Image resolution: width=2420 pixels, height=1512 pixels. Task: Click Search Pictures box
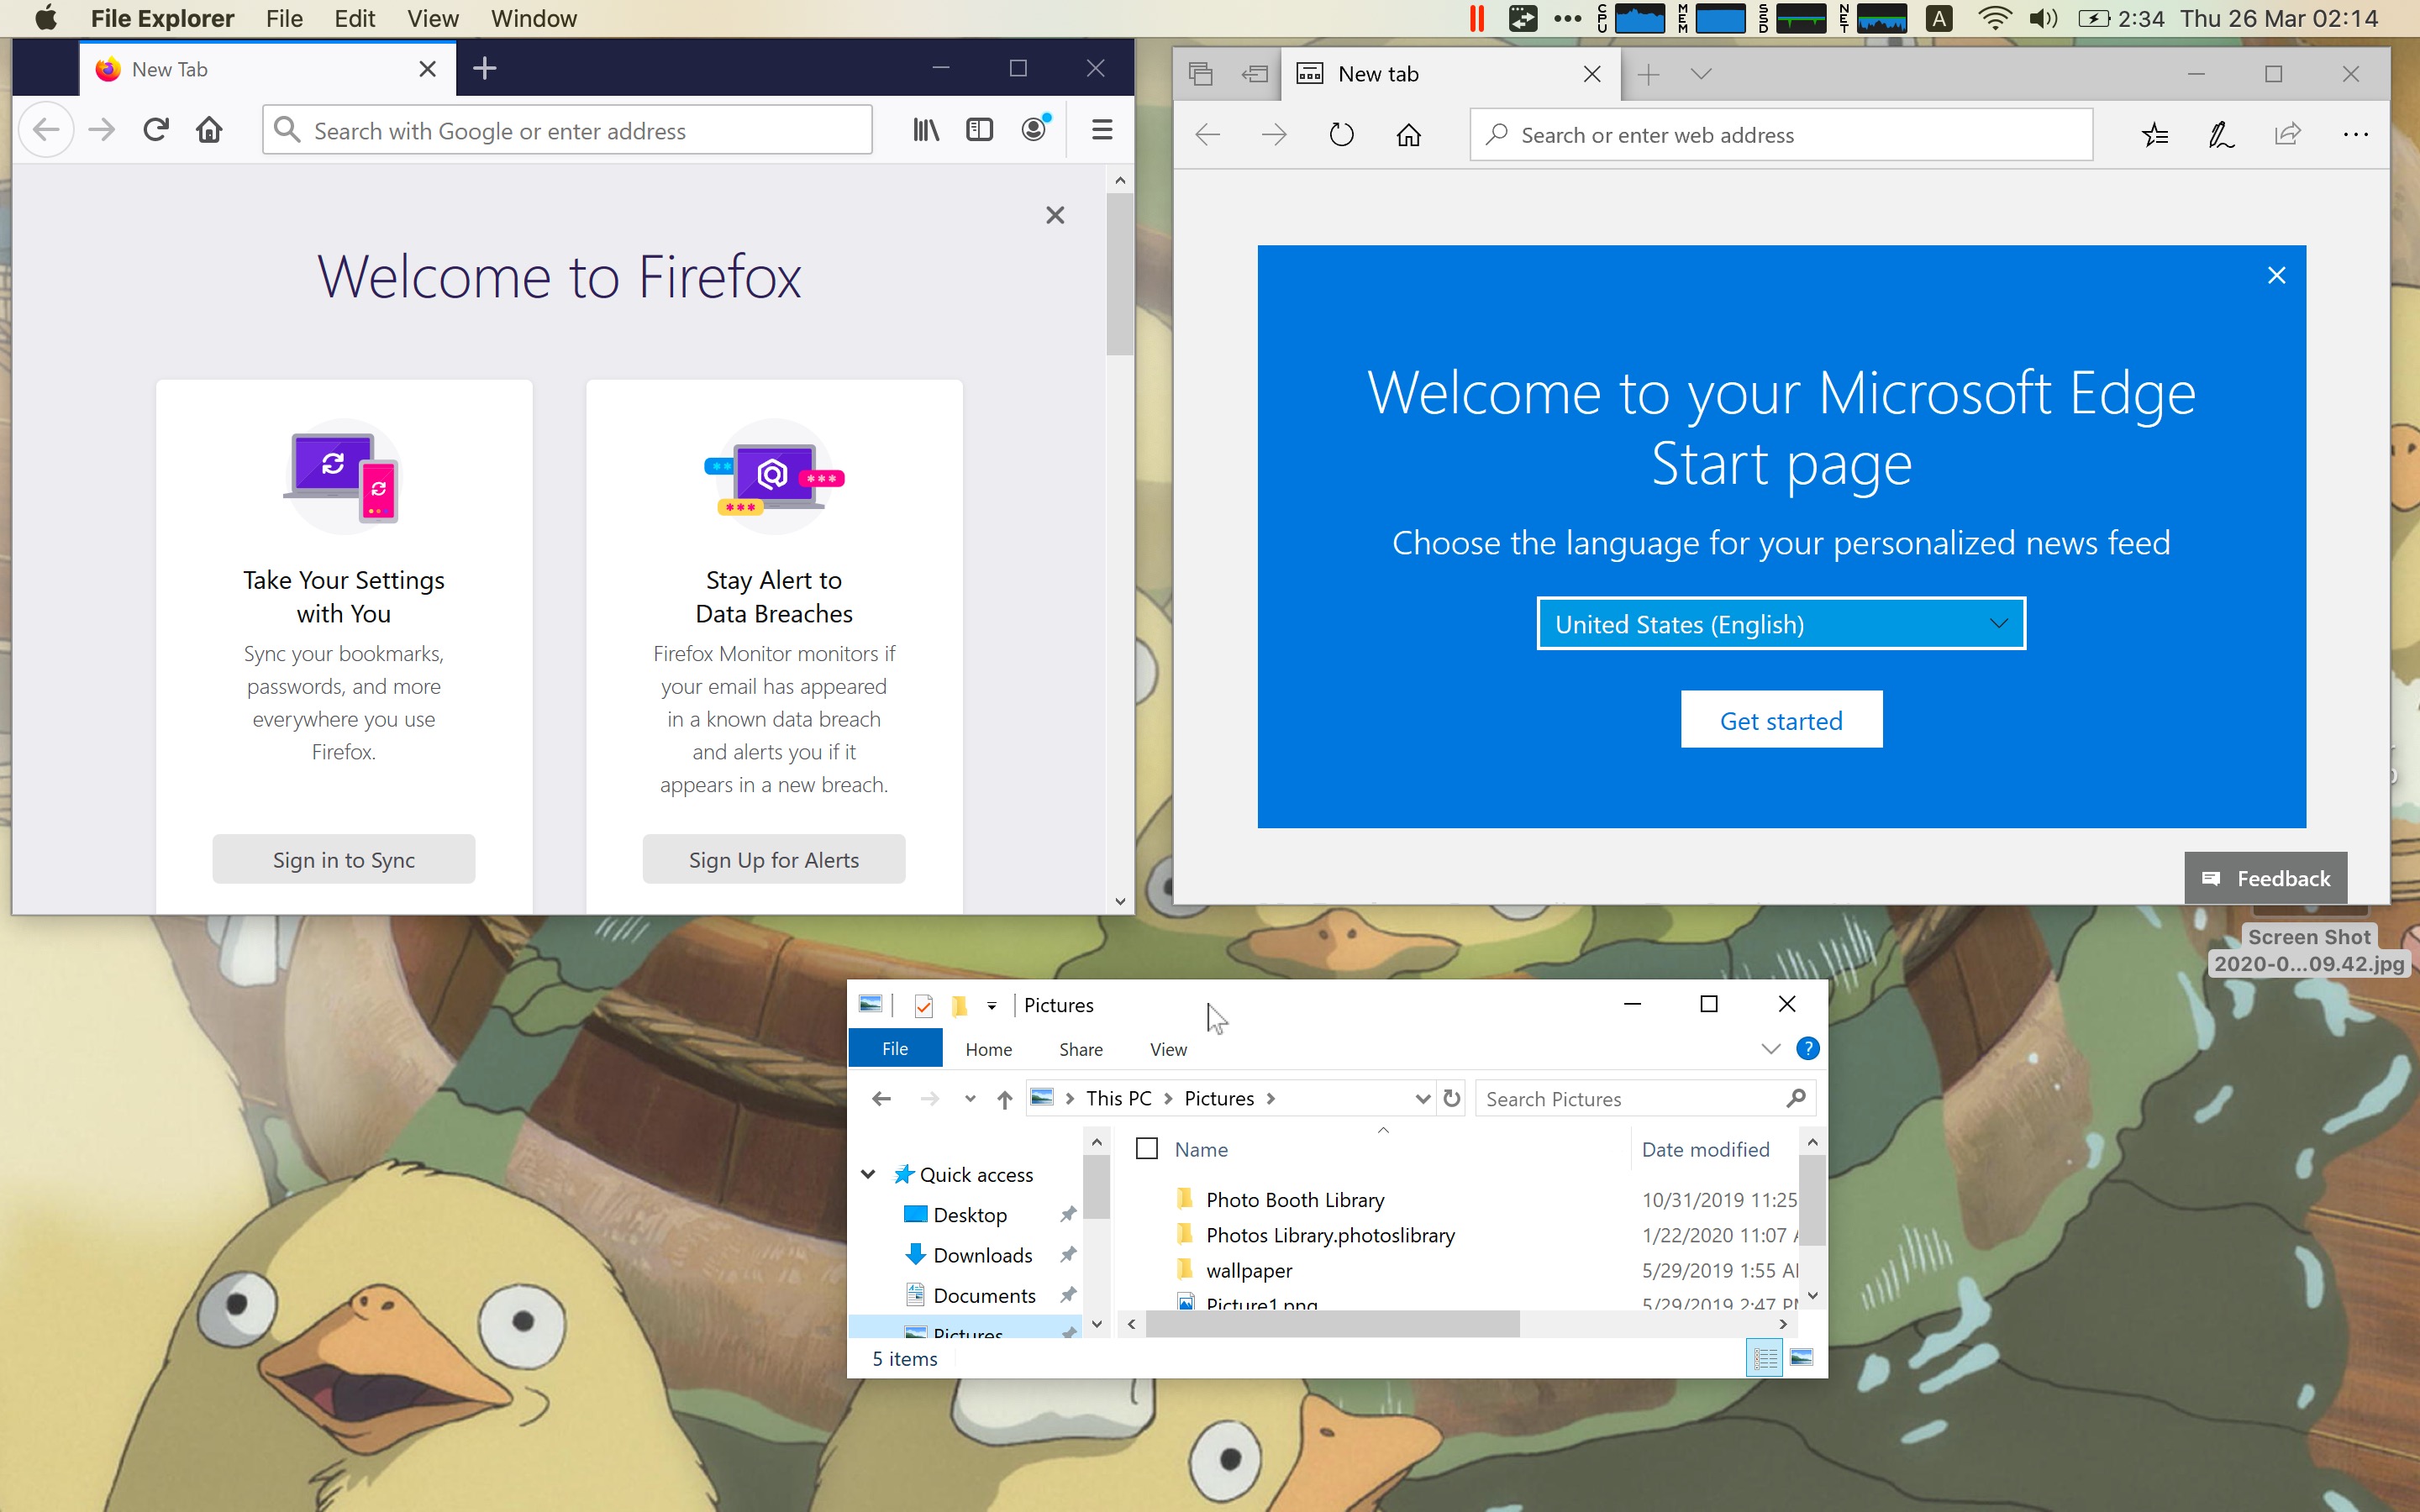[x=1644, y=1099]
